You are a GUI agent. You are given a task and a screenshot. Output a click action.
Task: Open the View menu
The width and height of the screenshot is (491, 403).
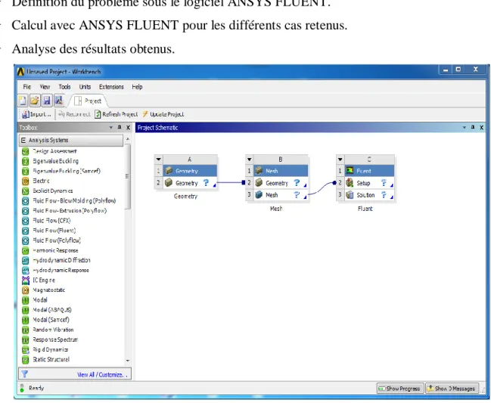(45, 87)
